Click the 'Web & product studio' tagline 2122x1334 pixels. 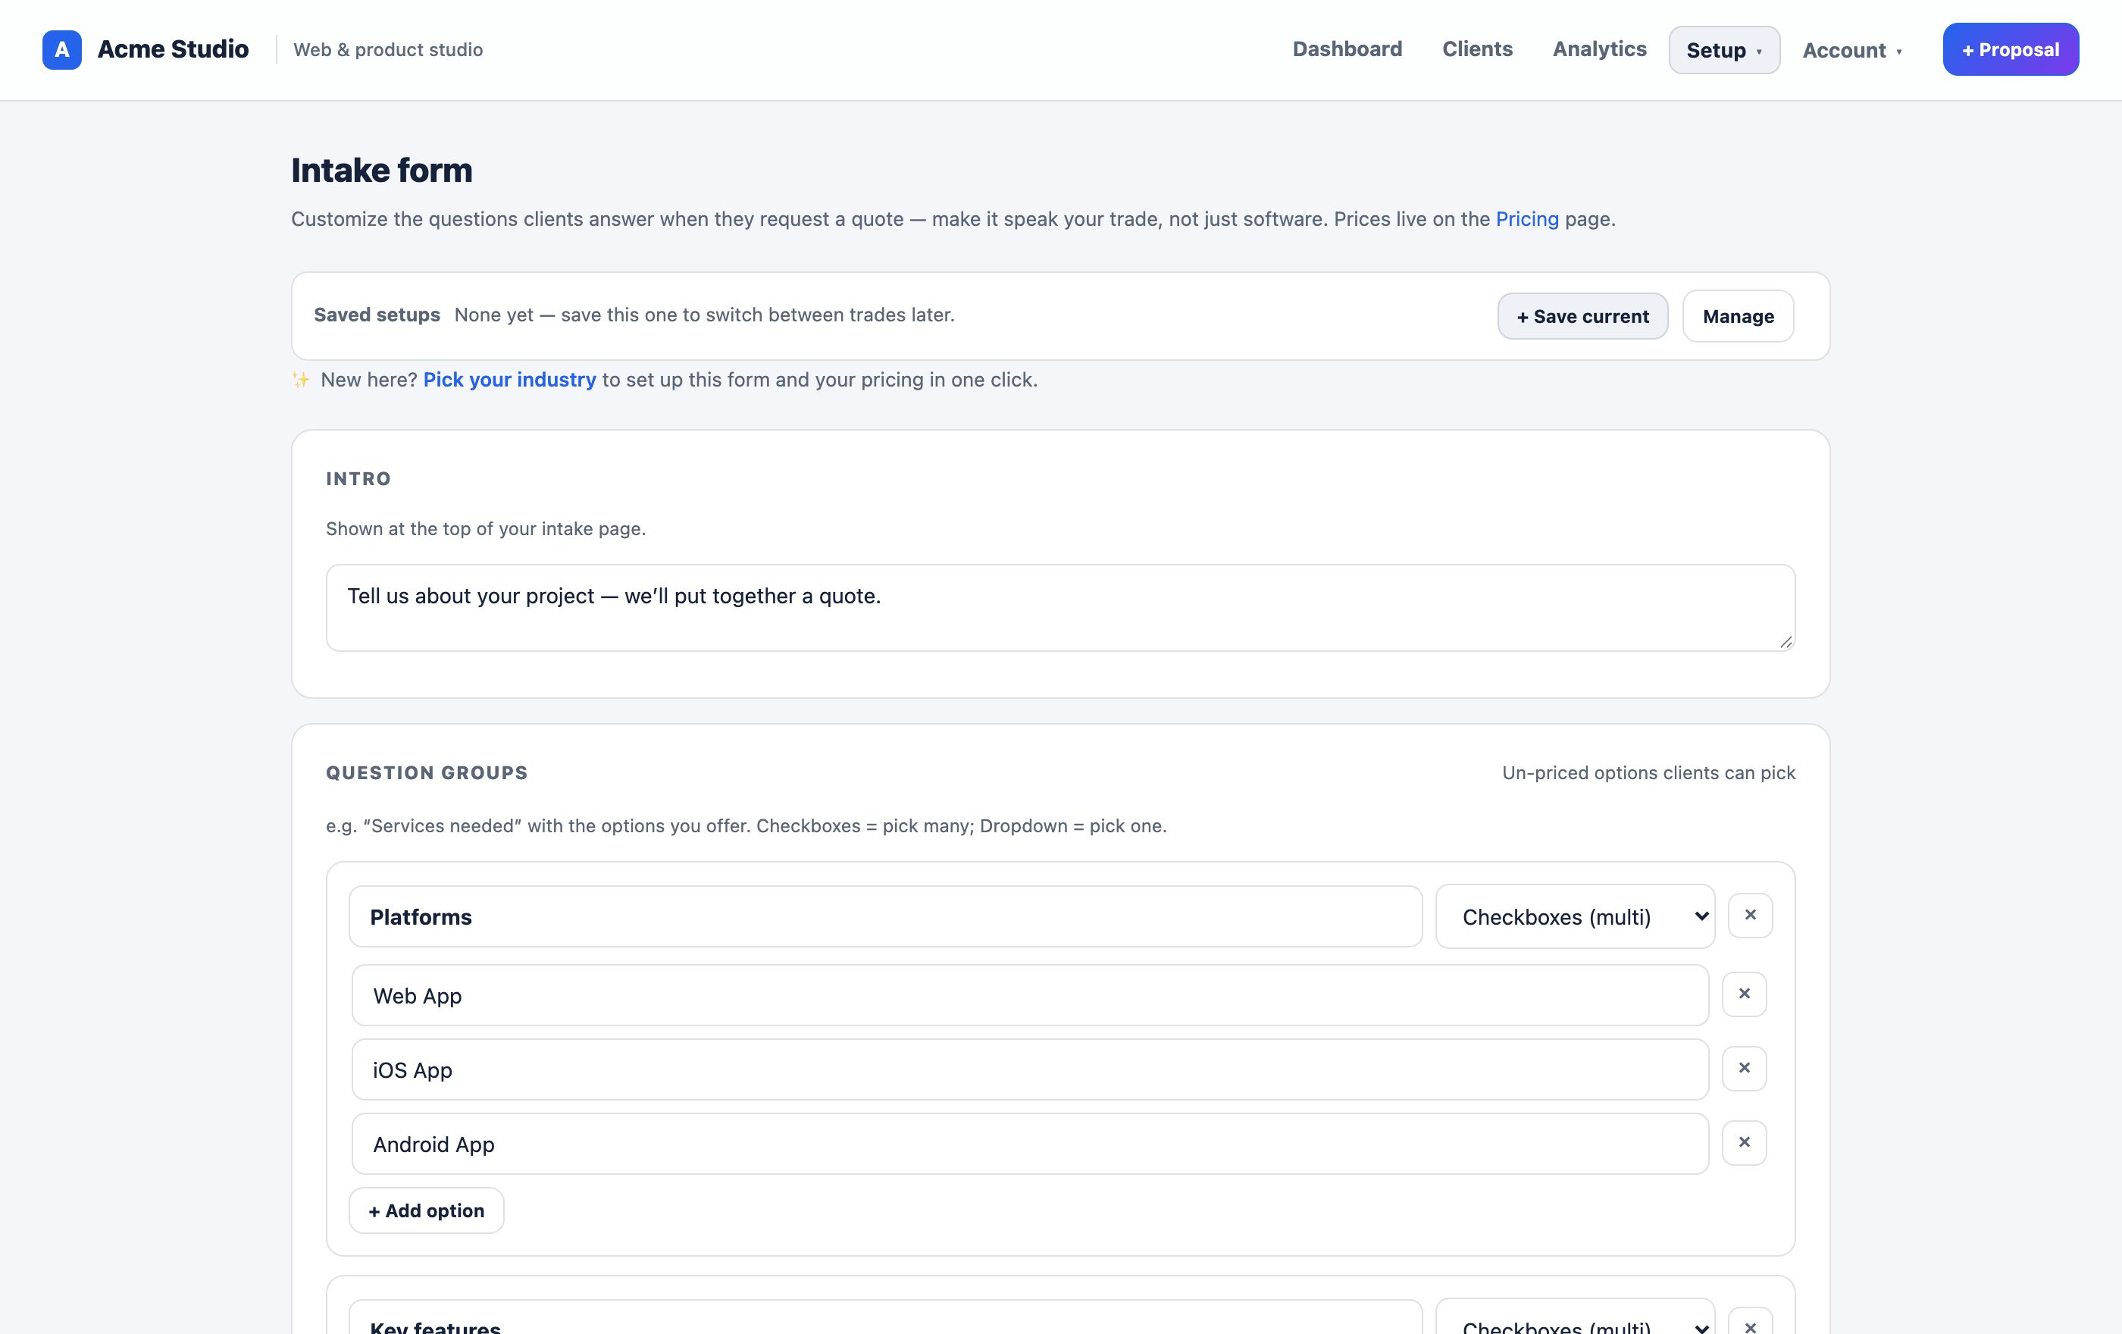tap(388, 49)
